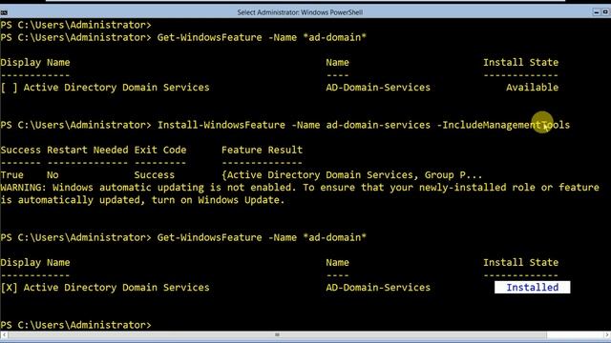Click the 'Available' install state value

533,88
